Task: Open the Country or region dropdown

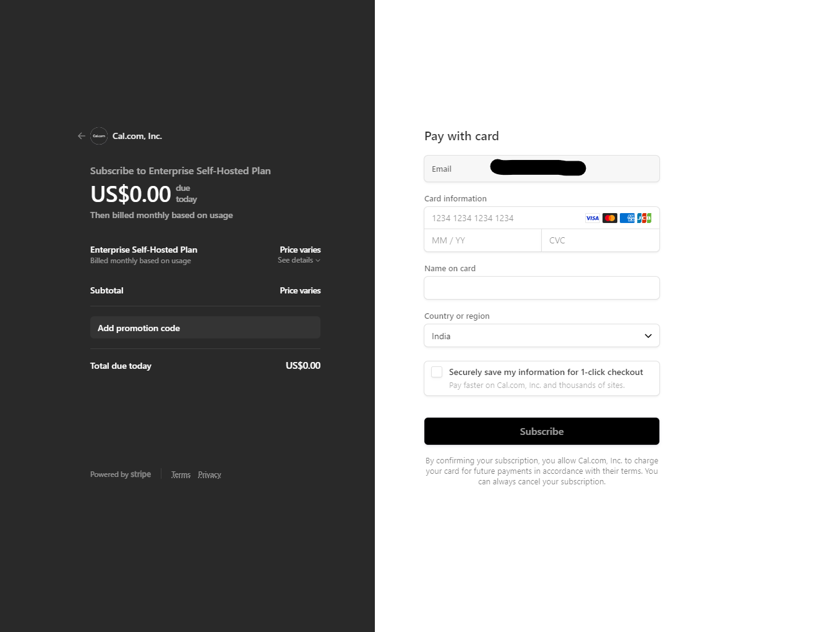Action: click(542, 336)
